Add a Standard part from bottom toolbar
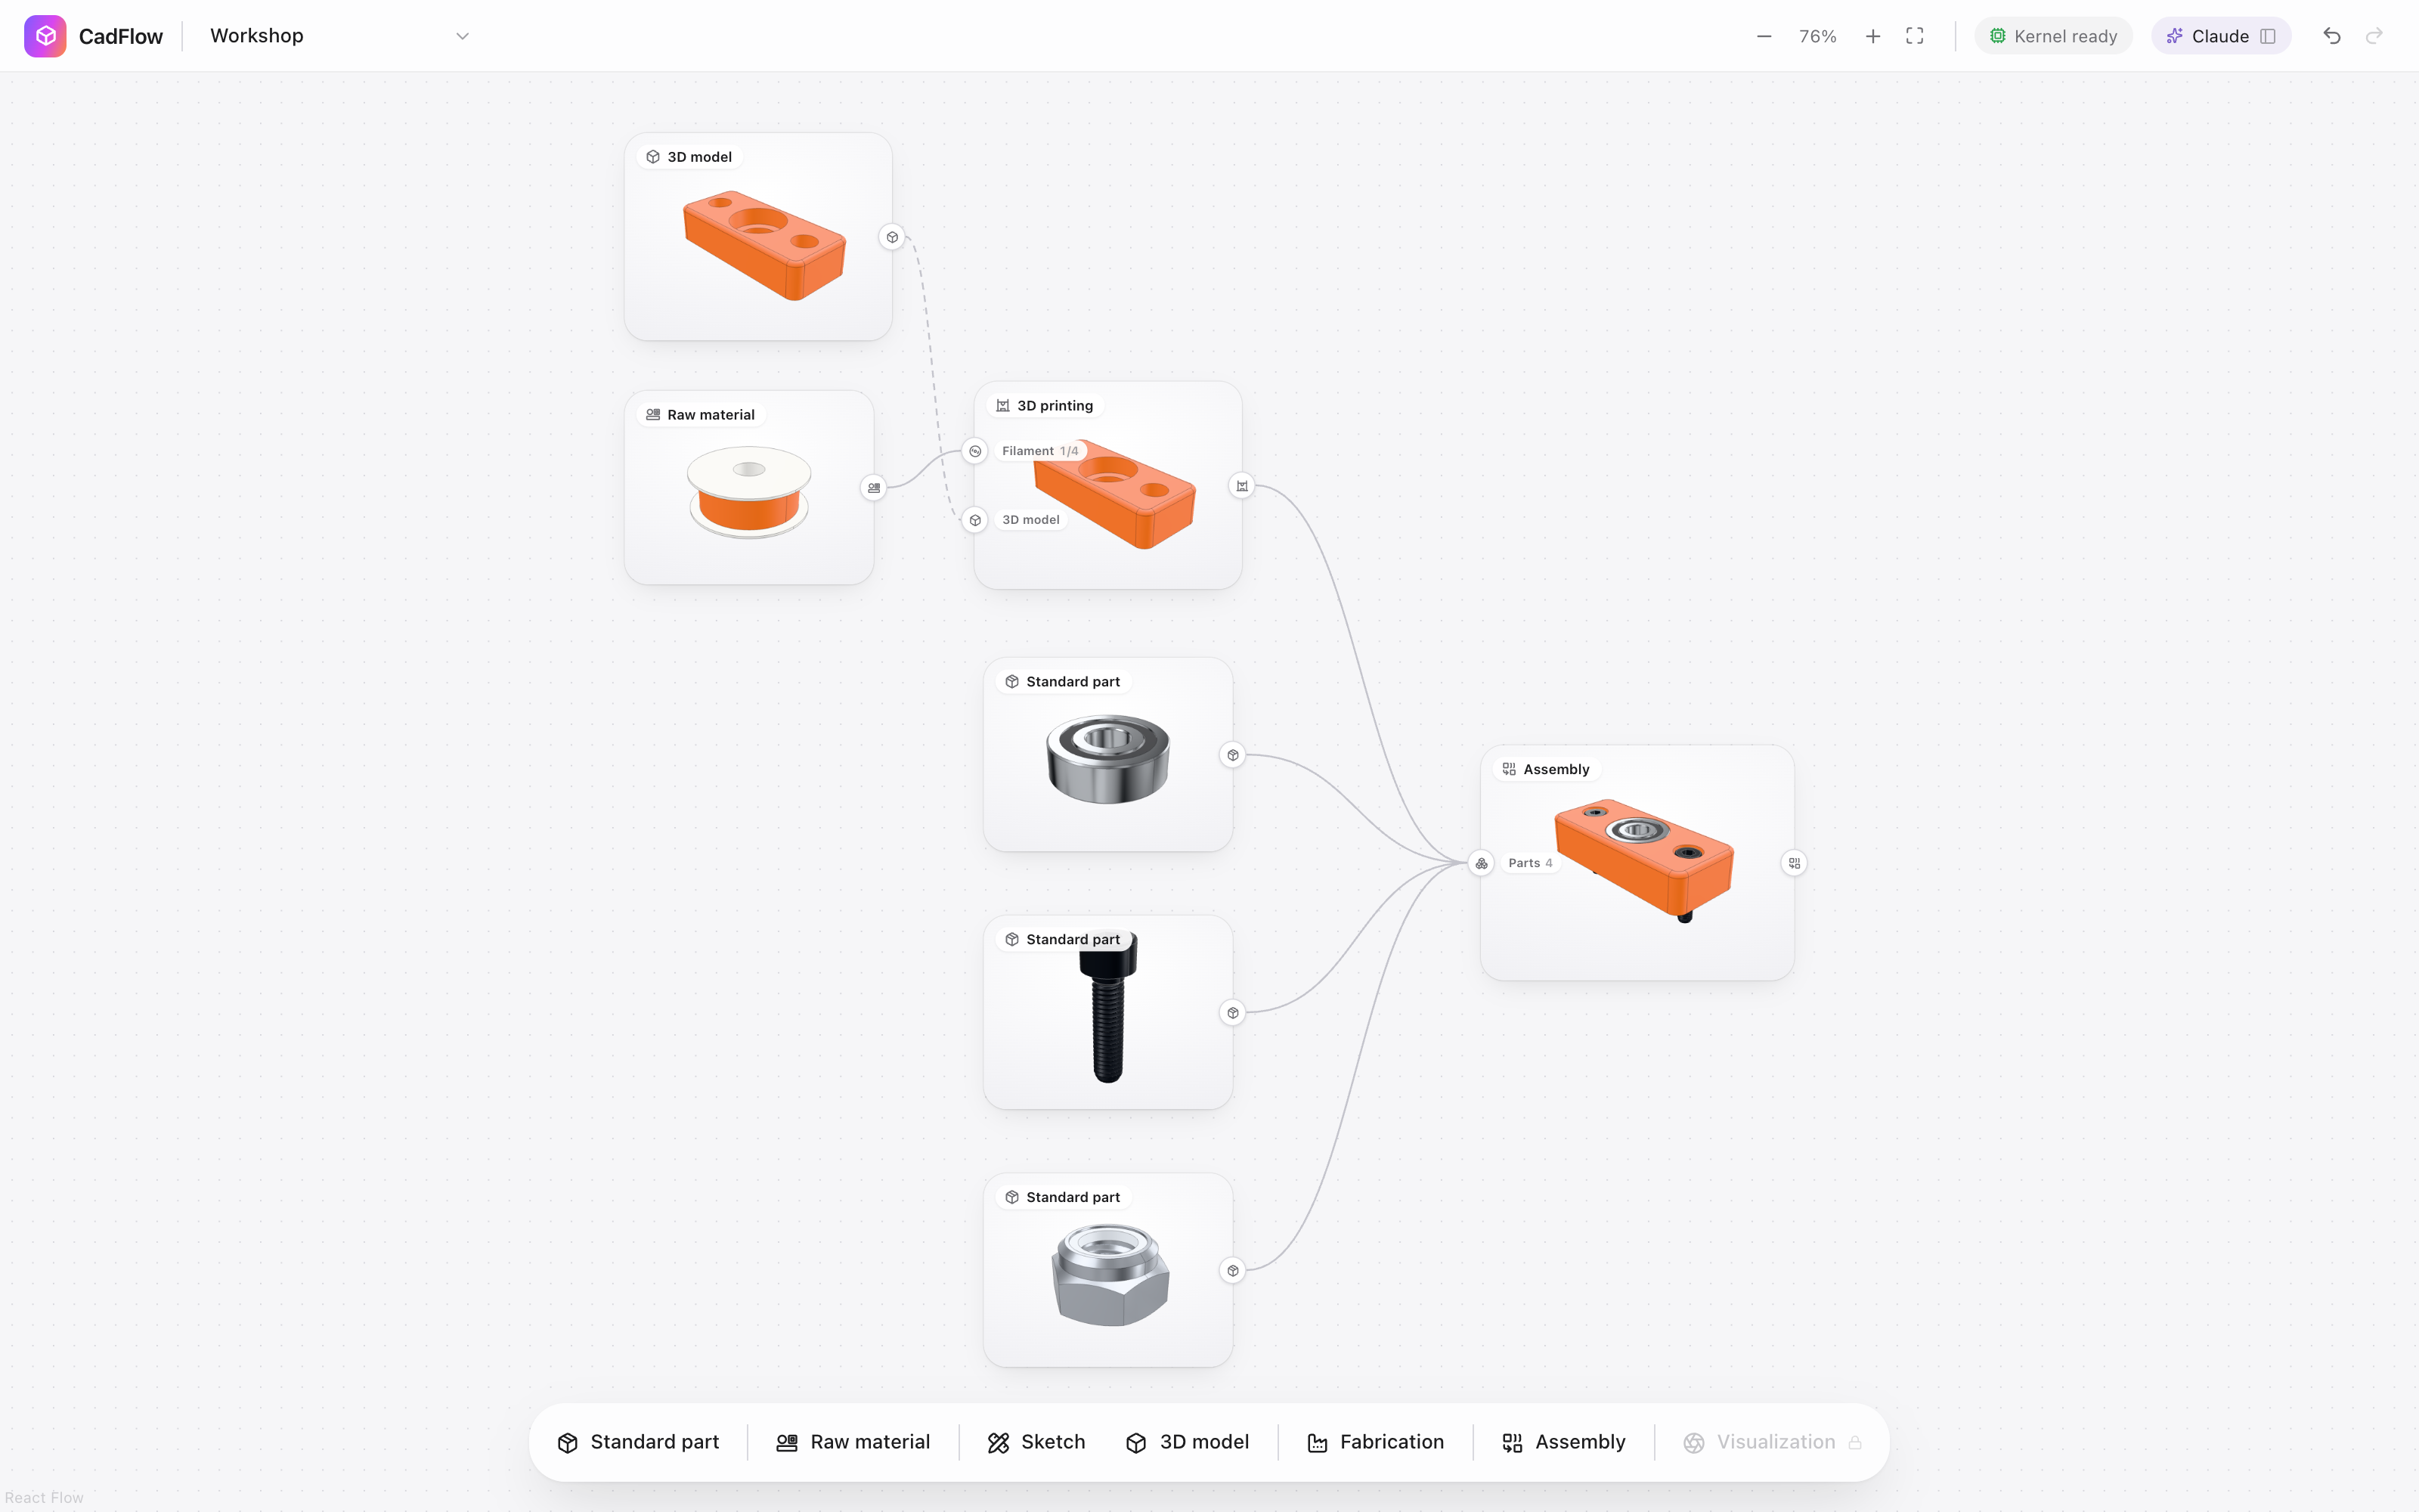Viewport: 2419px width, 1512px height. click(x=639, y=1442)
